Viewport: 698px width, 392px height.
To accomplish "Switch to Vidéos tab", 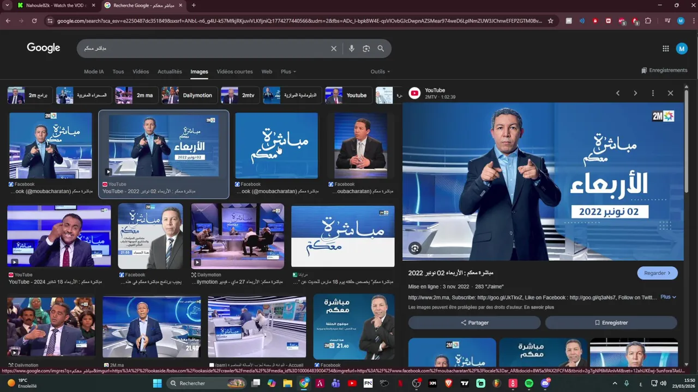I will tap(141, 71).
